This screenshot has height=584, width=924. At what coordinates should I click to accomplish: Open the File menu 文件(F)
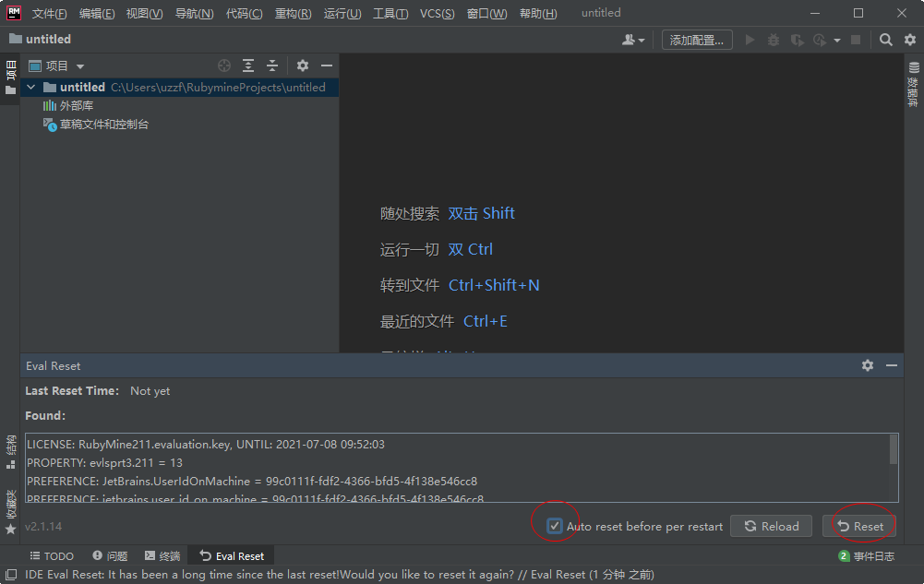(x=49, y=13)
